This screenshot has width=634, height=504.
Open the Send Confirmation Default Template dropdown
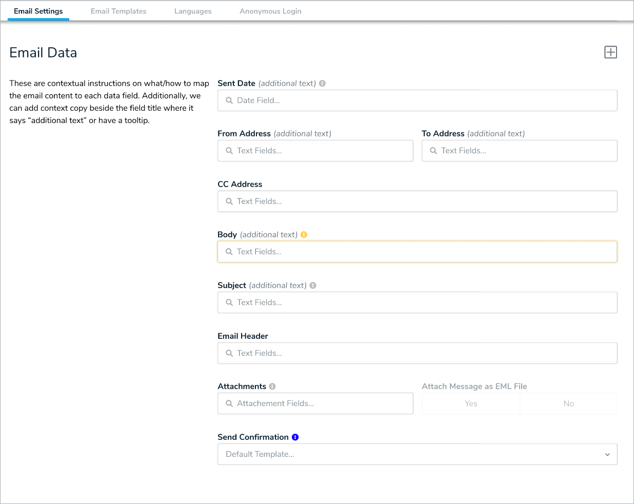click(x=417, y=454)
